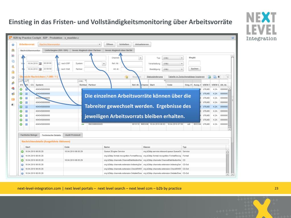Click the Start column header in messages
This screenshot has width=291, height=218.
pyautogui.click(x=157, y=85)
